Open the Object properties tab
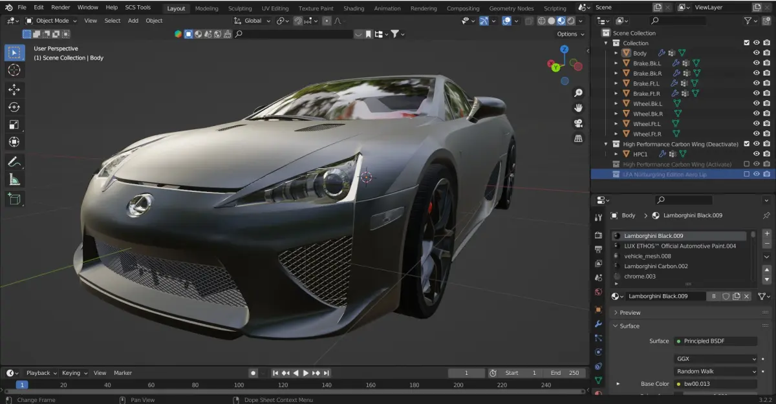Image resolution: width=776 pixels, height=404 pixels. coord(598,309)
